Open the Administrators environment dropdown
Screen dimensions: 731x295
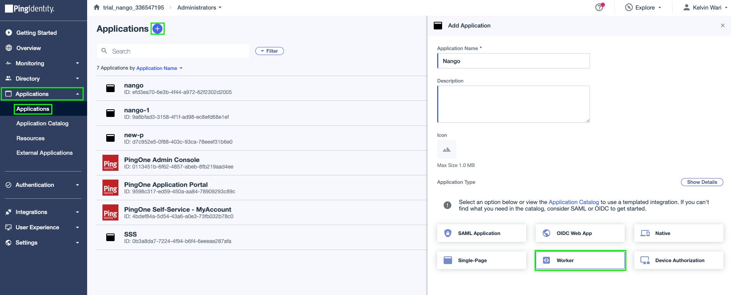tap(199, 8)
